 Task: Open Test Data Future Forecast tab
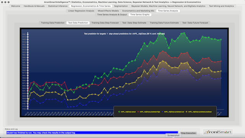coord(195,23)
